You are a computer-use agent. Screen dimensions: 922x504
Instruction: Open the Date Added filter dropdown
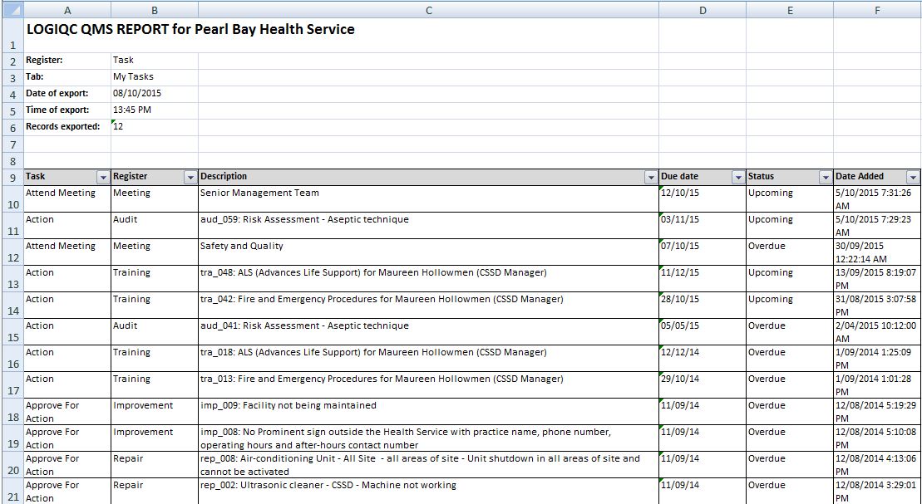913,177
